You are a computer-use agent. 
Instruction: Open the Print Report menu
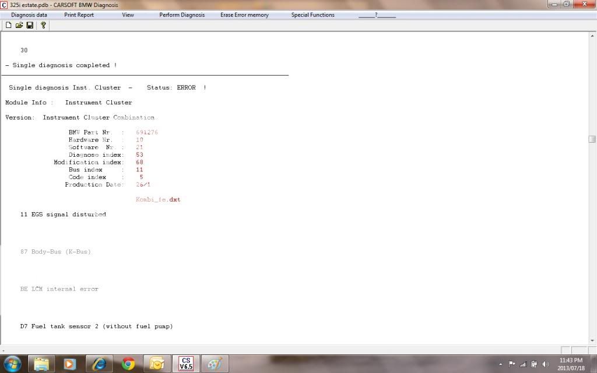pos(79,15)
